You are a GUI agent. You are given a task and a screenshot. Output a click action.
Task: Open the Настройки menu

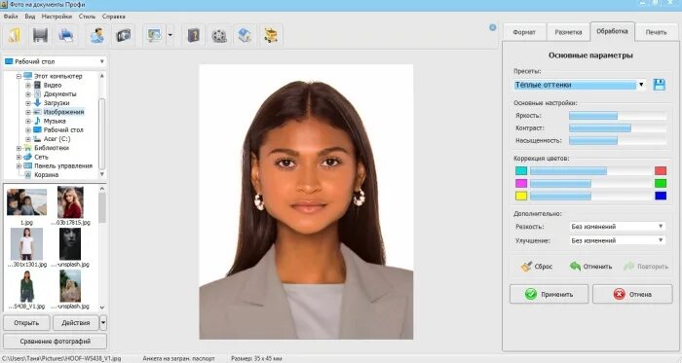(57, 17)
